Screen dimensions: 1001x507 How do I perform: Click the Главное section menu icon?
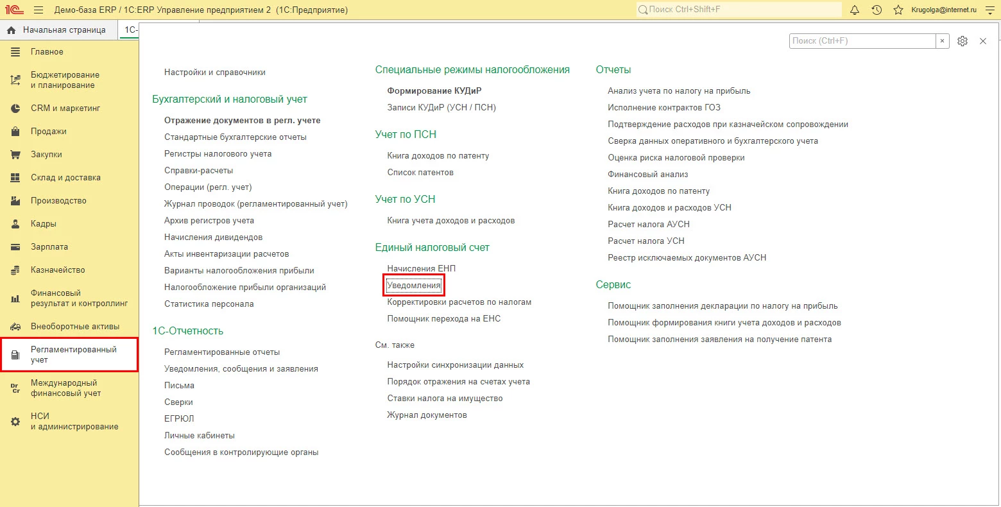[16, 52]
